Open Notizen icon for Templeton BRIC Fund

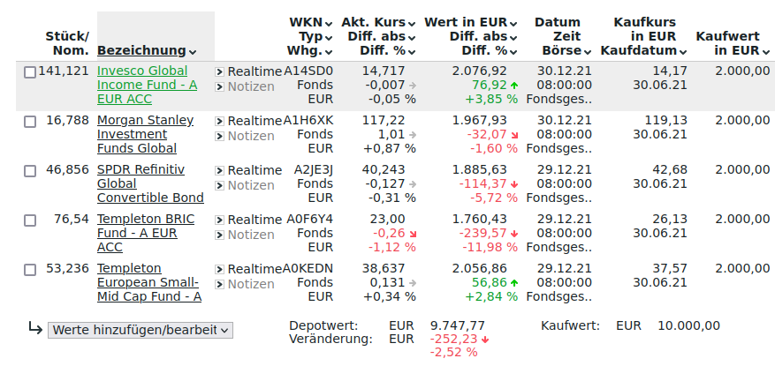[220, 235]
